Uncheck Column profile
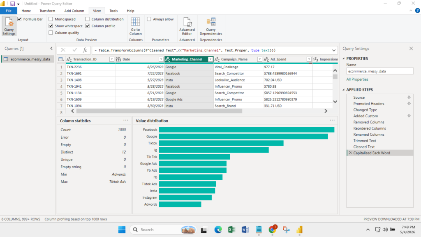This screenshot has height=237, width=421. coord(88,26)
